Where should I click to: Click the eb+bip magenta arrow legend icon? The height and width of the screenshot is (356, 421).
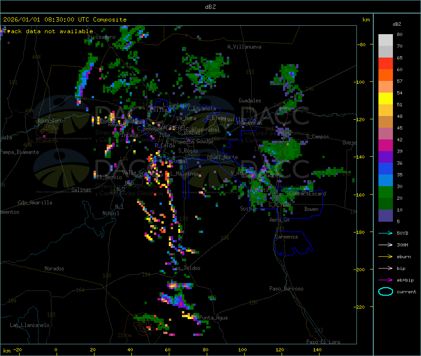click(385, 280)
